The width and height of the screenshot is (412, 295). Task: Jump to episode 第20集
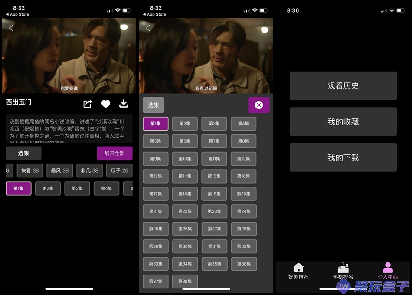click(244, 194)
